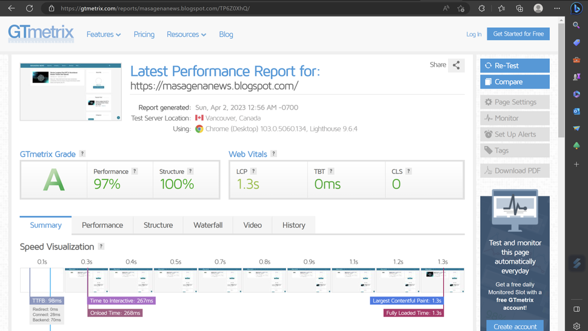Switch to the History tab
Viewport: 588px width, 331px height.
point(293,225)
